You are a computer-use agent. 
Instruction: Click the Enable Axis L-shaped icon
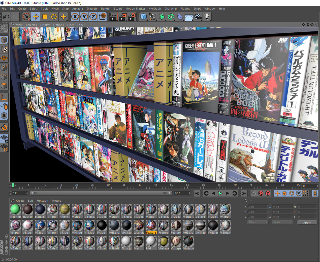[x=4, y=97]
